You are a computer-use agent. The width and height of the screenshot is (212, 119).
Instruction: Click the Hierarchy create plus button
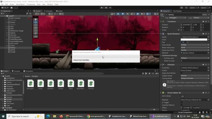click(2, 14)
